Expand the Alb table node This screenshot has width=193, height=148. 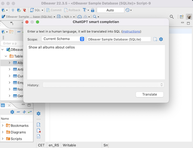[x=9, y=63]
